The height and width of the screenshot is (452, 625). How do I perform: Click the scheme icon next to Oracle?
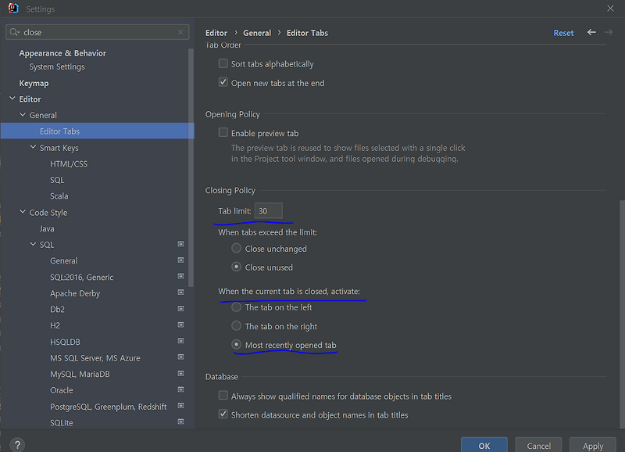click(x=180, y=389)
